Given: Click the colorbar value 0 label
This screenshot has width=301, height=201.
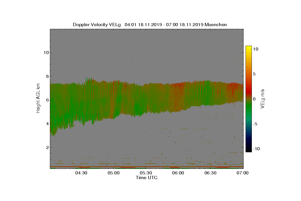Looking at the screenshot, I should [254, 99].
